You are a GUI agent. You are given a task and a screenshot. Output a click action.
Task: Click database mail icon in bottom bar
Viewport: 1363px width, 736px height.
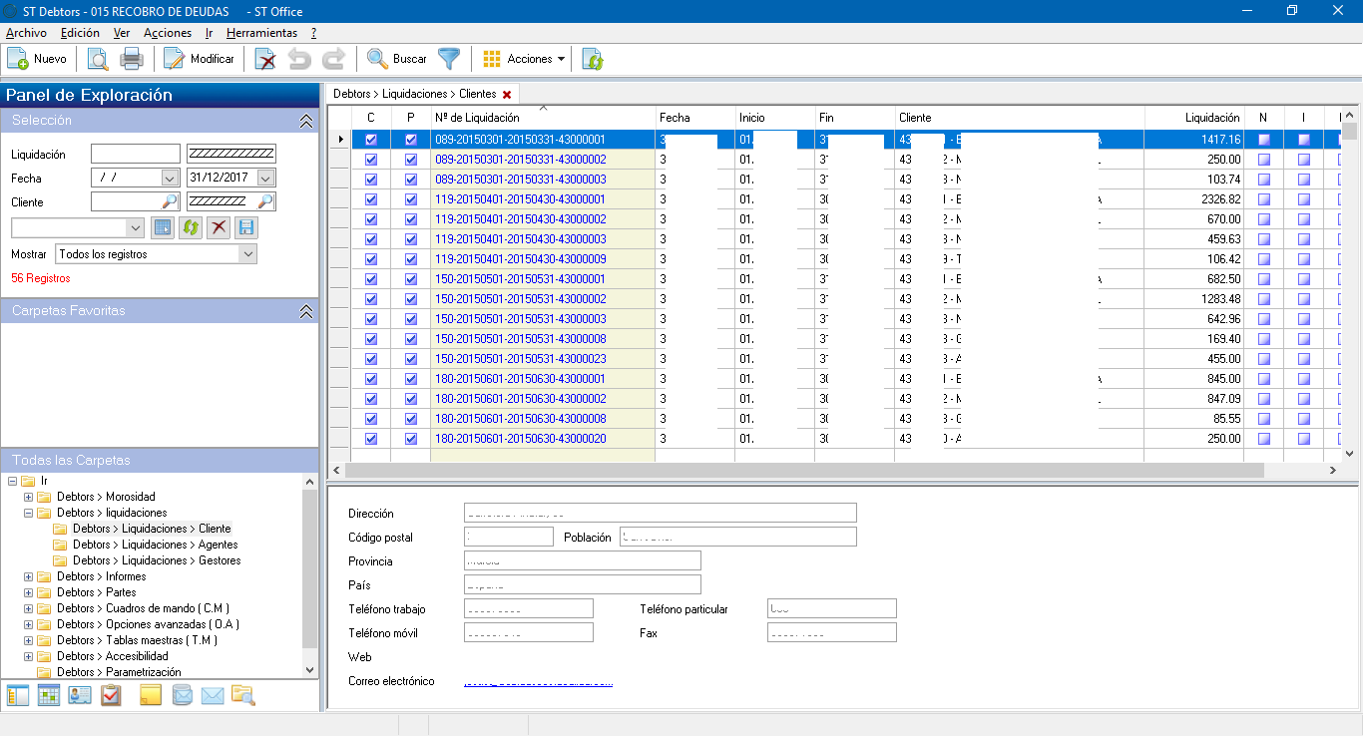(182, 695)
